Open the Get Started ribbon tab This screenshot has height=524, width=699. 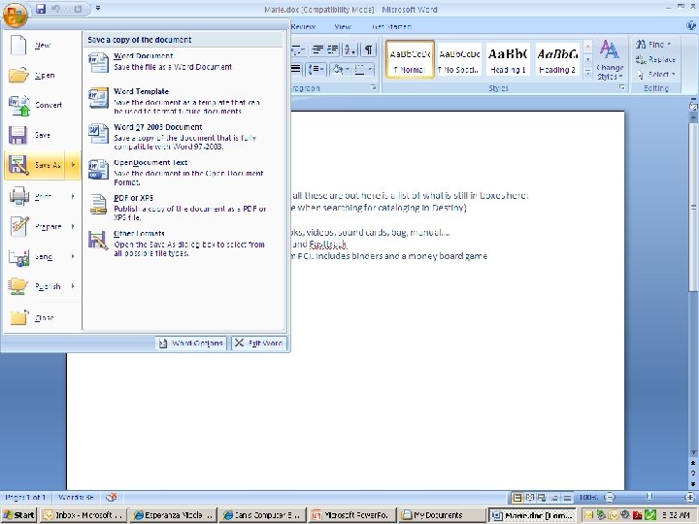pos(391,26)
